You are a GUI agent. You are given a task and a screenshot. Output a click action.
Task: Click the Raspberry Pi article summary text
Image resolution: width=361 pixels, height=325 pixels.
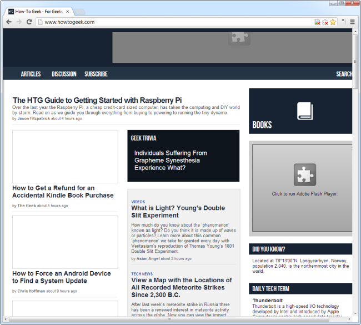126,110
